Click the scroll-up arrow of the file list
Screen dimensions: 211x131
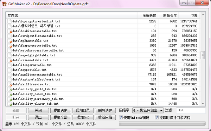pyautogui.click(x=203, y=15)
